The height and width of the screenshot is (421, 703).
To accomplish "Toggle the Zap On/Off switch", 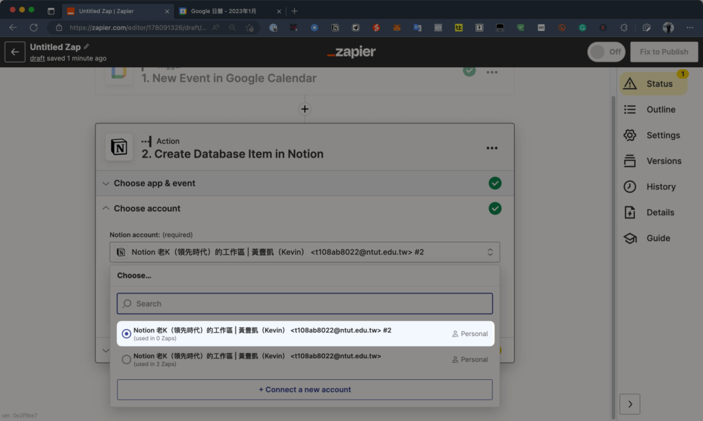I will tap(606, 52).
